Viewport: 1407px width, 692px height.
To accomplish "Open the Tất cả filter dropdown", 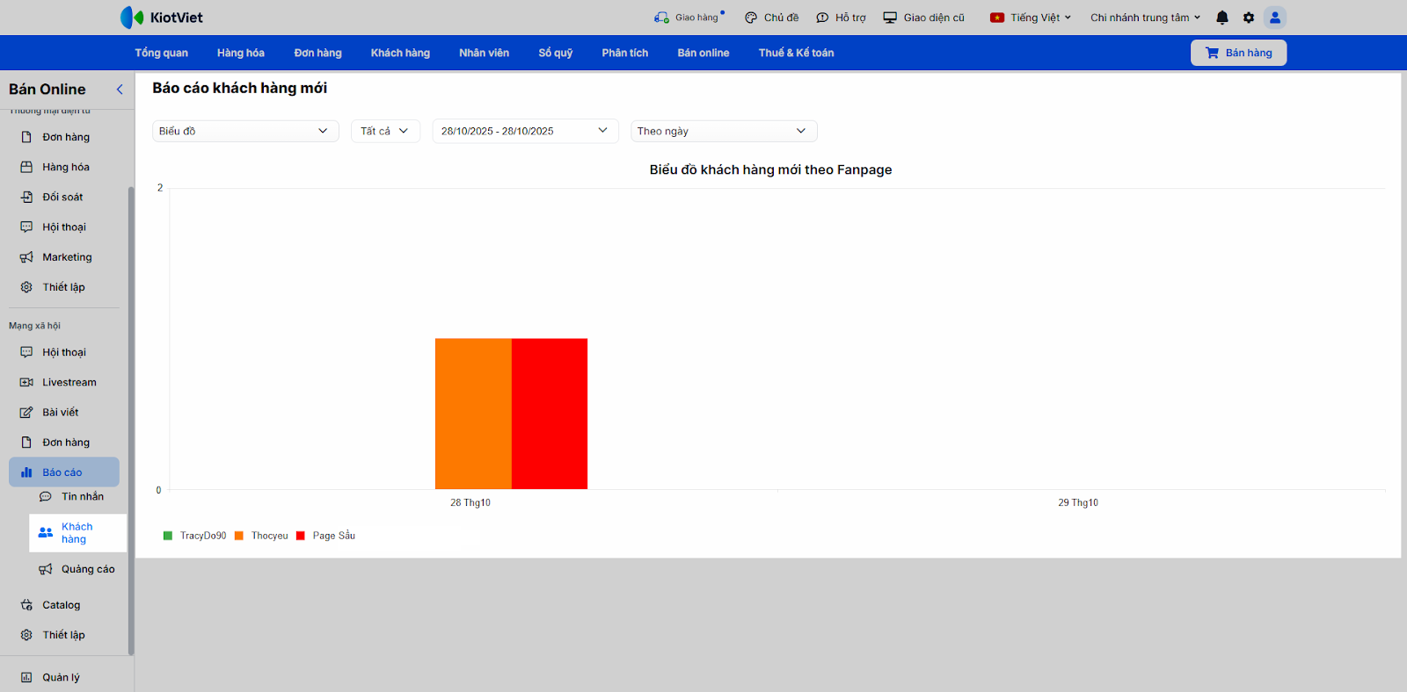I will click(x=385, y=131).
